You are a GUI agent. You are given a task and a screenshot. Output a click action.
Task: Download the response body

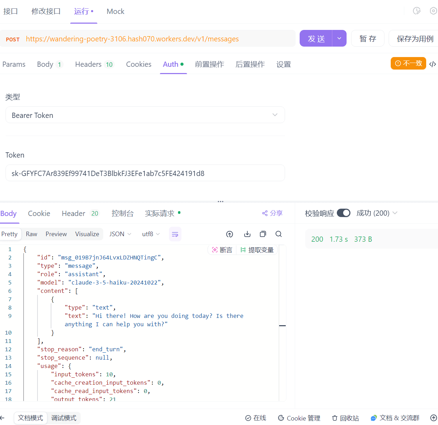click(247, 234)
